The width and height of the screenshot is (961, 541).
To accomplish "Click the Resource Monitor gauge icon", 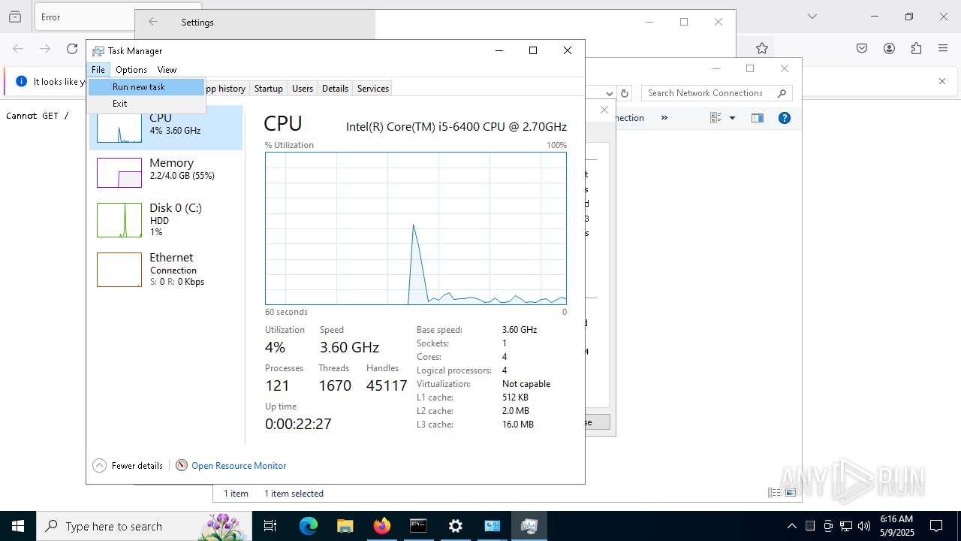I will (182, 465).
